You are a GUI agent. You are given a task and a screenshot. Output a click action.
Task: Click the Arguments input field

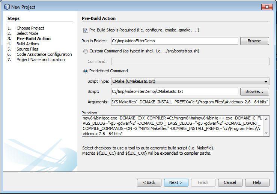click(x=190, y=102)
